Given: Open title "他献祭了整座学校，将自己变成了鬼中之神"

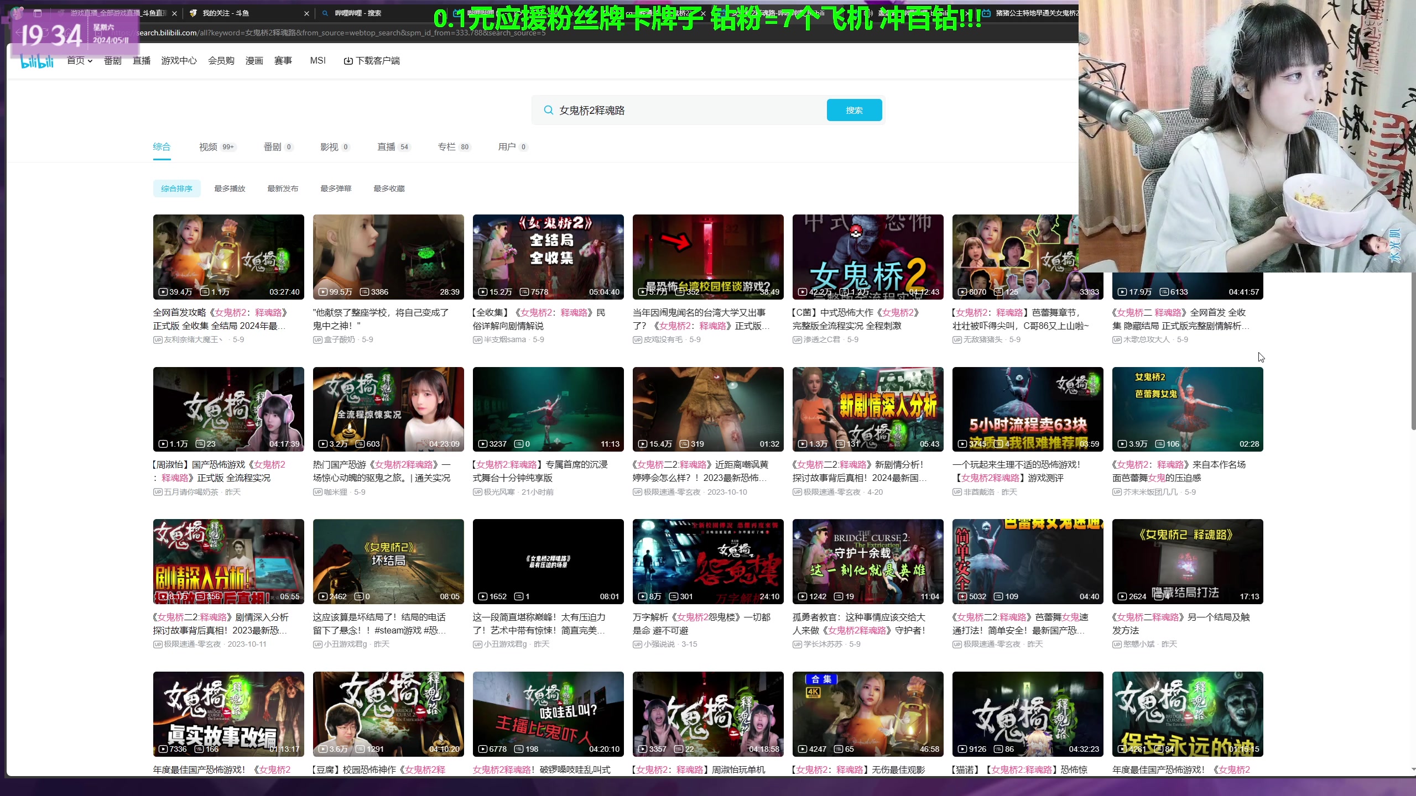Looking at the screenshot, I should (381, 319).
